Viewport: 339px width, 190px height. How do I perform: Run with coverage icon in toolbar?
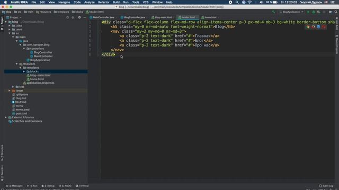pos(318,12)
